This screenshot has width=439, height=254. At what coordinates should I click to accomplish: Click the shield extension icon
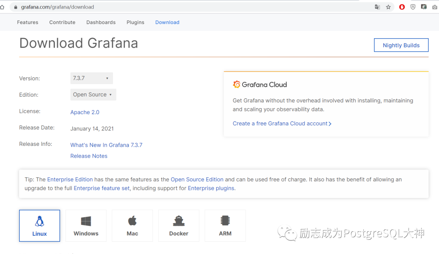click(413, 7)
